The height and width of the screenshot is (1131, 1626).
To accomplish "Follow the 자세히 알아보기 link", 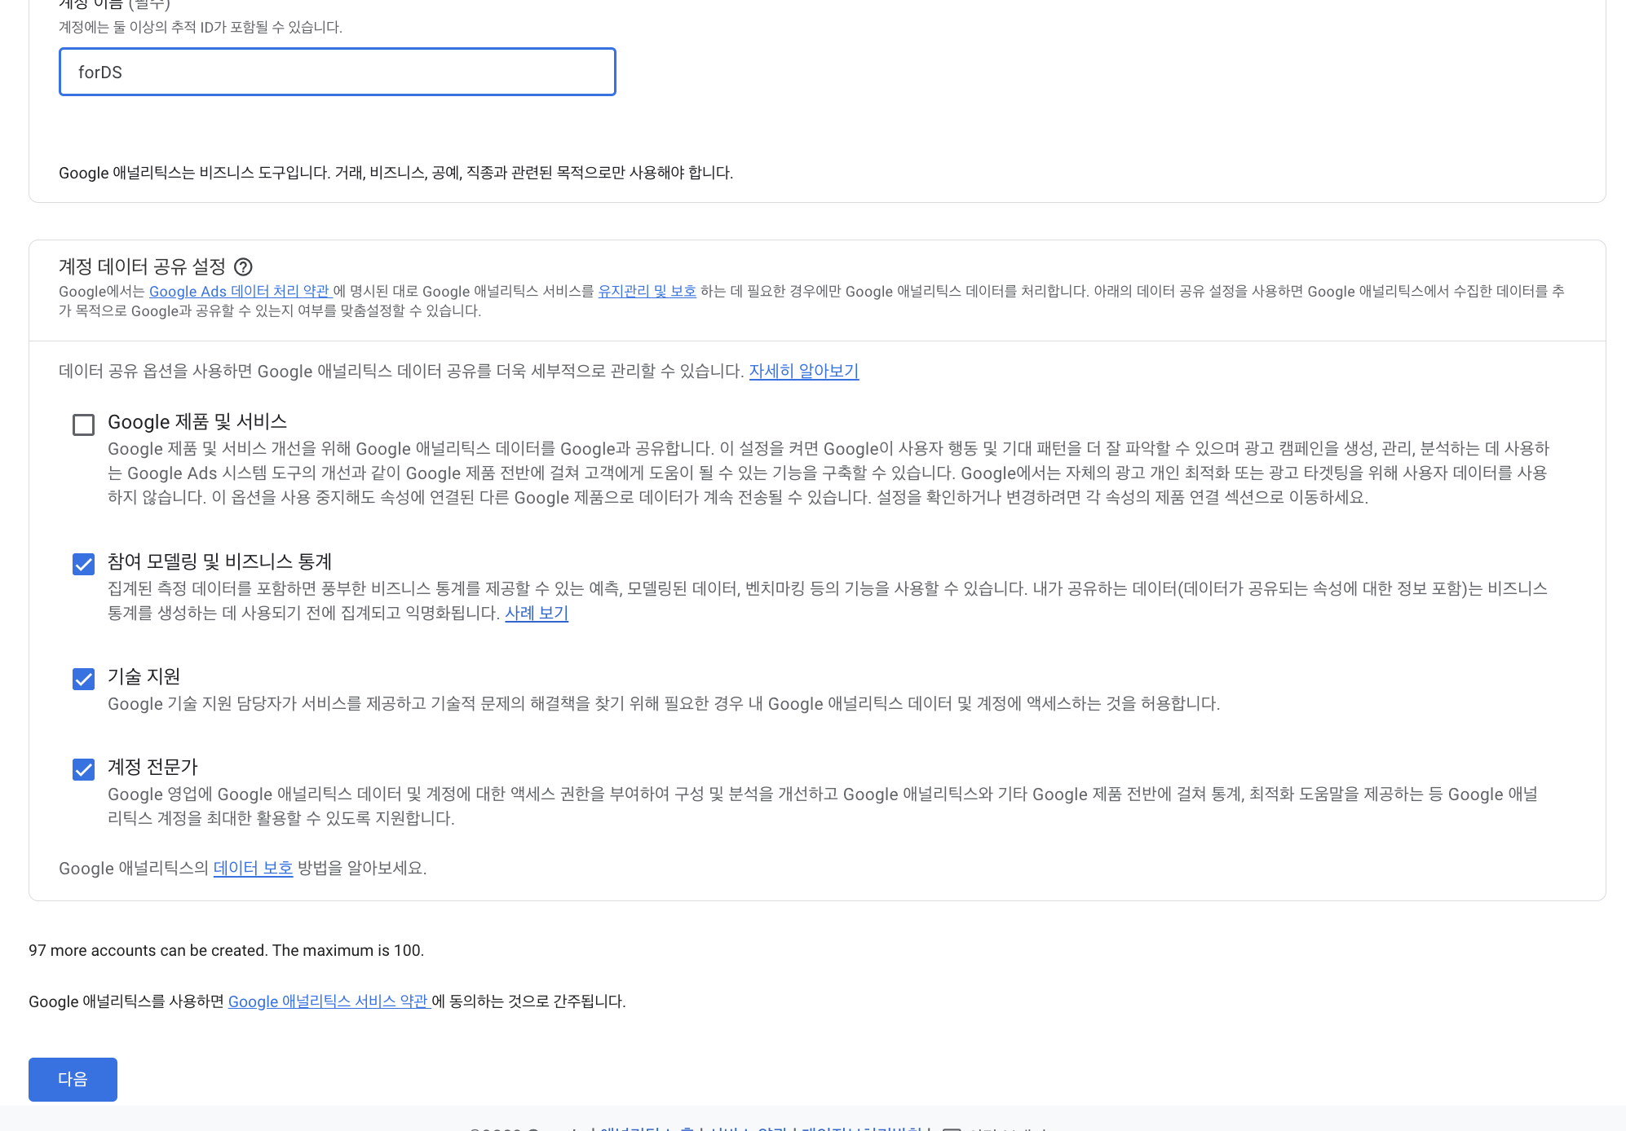I will pos(803,372).
